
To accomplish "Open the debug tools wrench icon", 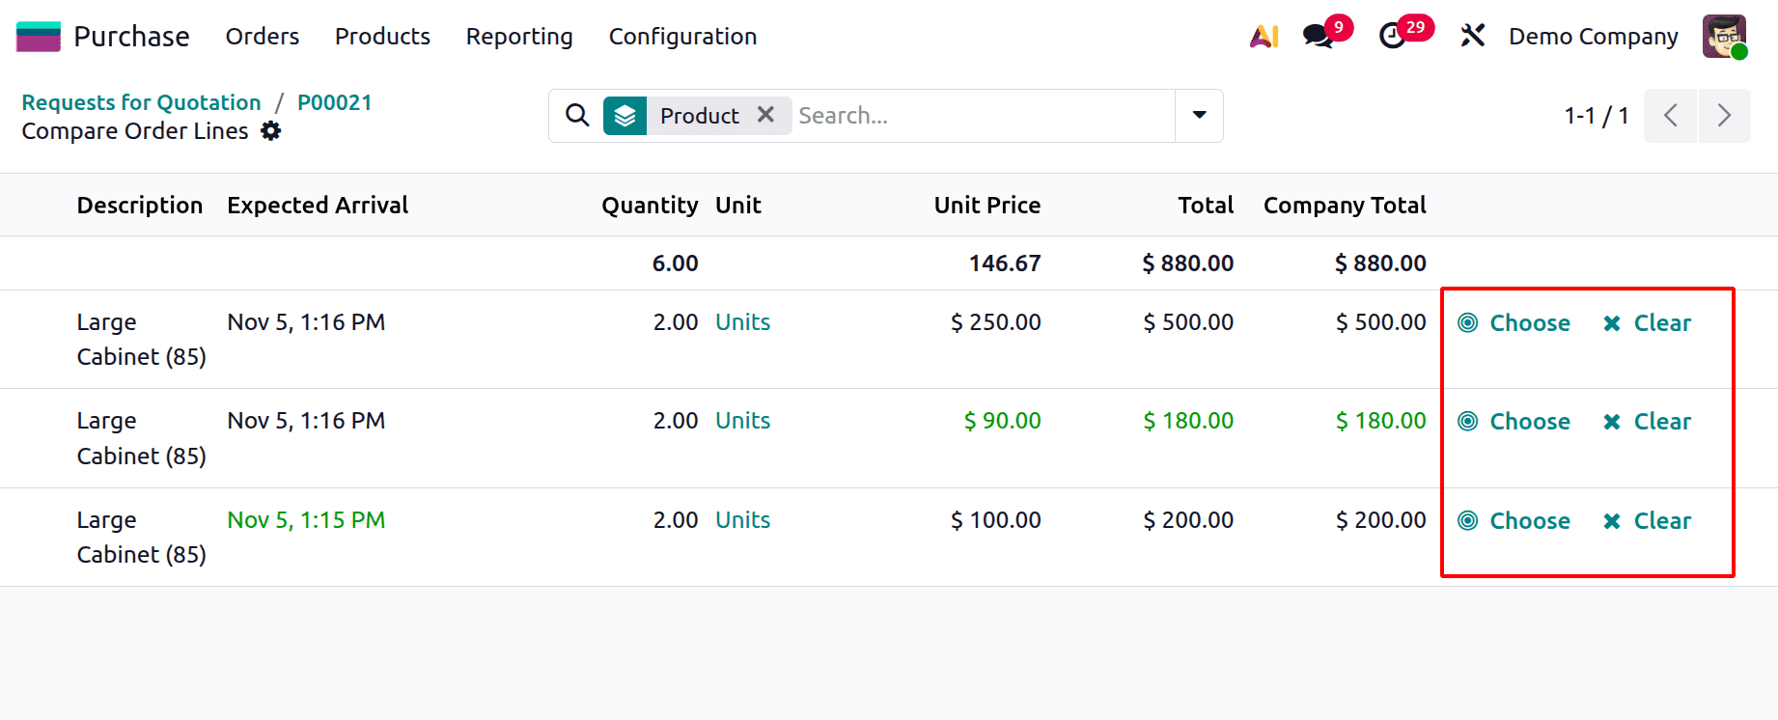I will [x=1472, y=37].
